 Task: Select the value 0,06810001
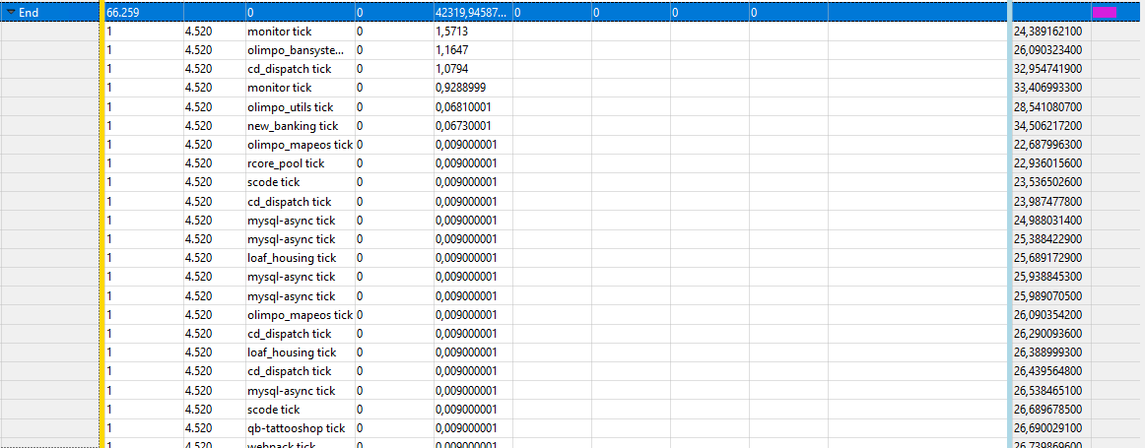point(465,106)
